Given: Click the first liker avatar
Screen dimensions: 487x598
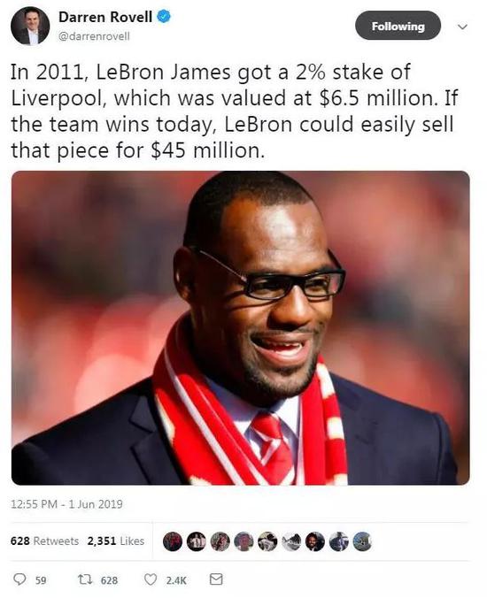Looking at the screenshot, I should (173, 541).
